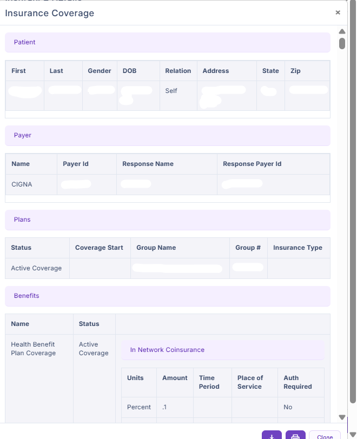Click the Benefits section header
This screenshot has width=357, height=439.
point(168,296)
